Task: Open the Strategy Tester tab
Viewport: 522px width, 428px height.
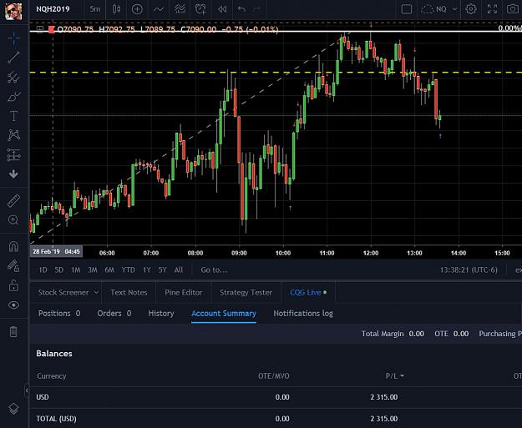Action: click(x=246, y=292)
